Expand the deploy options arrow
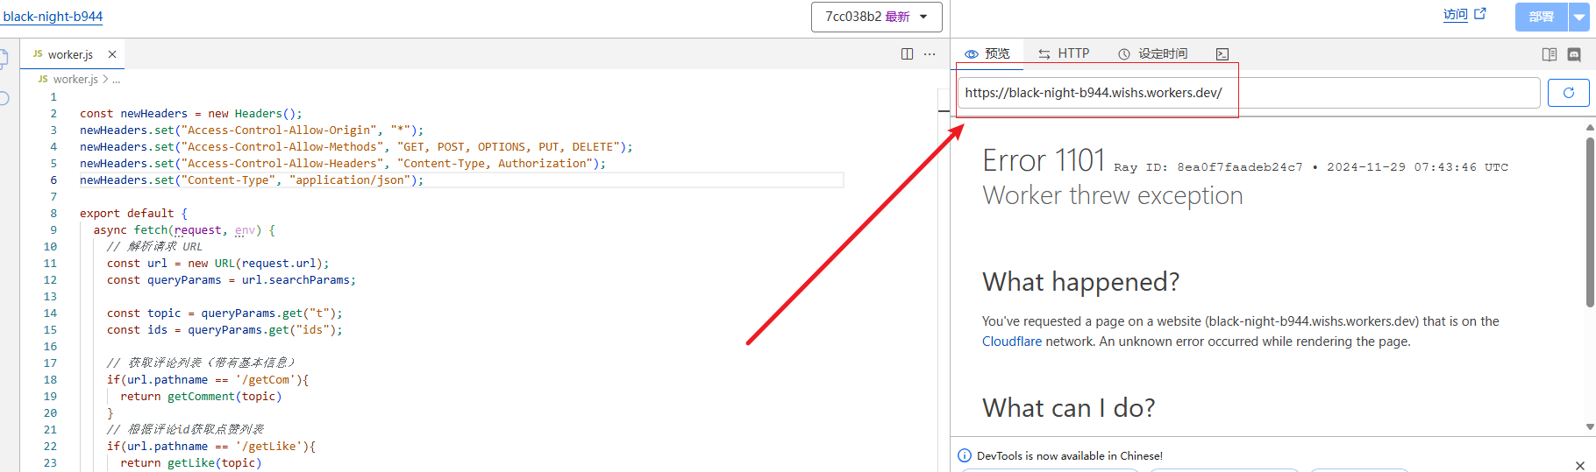This screenshot has width=1596, height=472. (1579, 17)
